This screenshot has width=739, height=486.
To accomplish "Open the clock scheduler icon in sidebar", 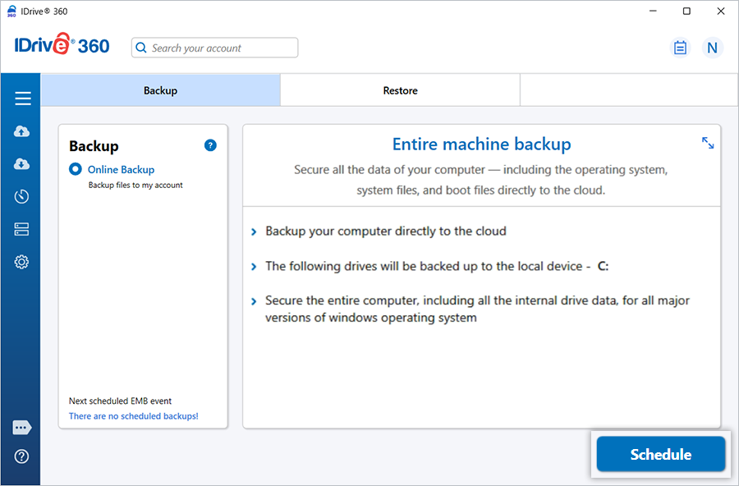I will [22, 196].
